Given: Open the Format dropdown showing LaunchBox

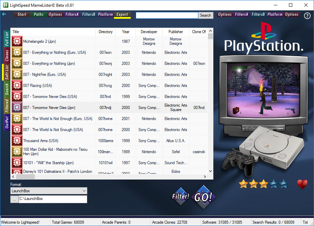Looking at the screenshot, I should pyautogui.click(x=49, y=191).
